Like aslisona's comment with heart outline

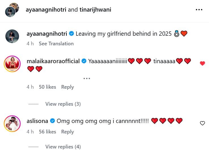(202, 123)
